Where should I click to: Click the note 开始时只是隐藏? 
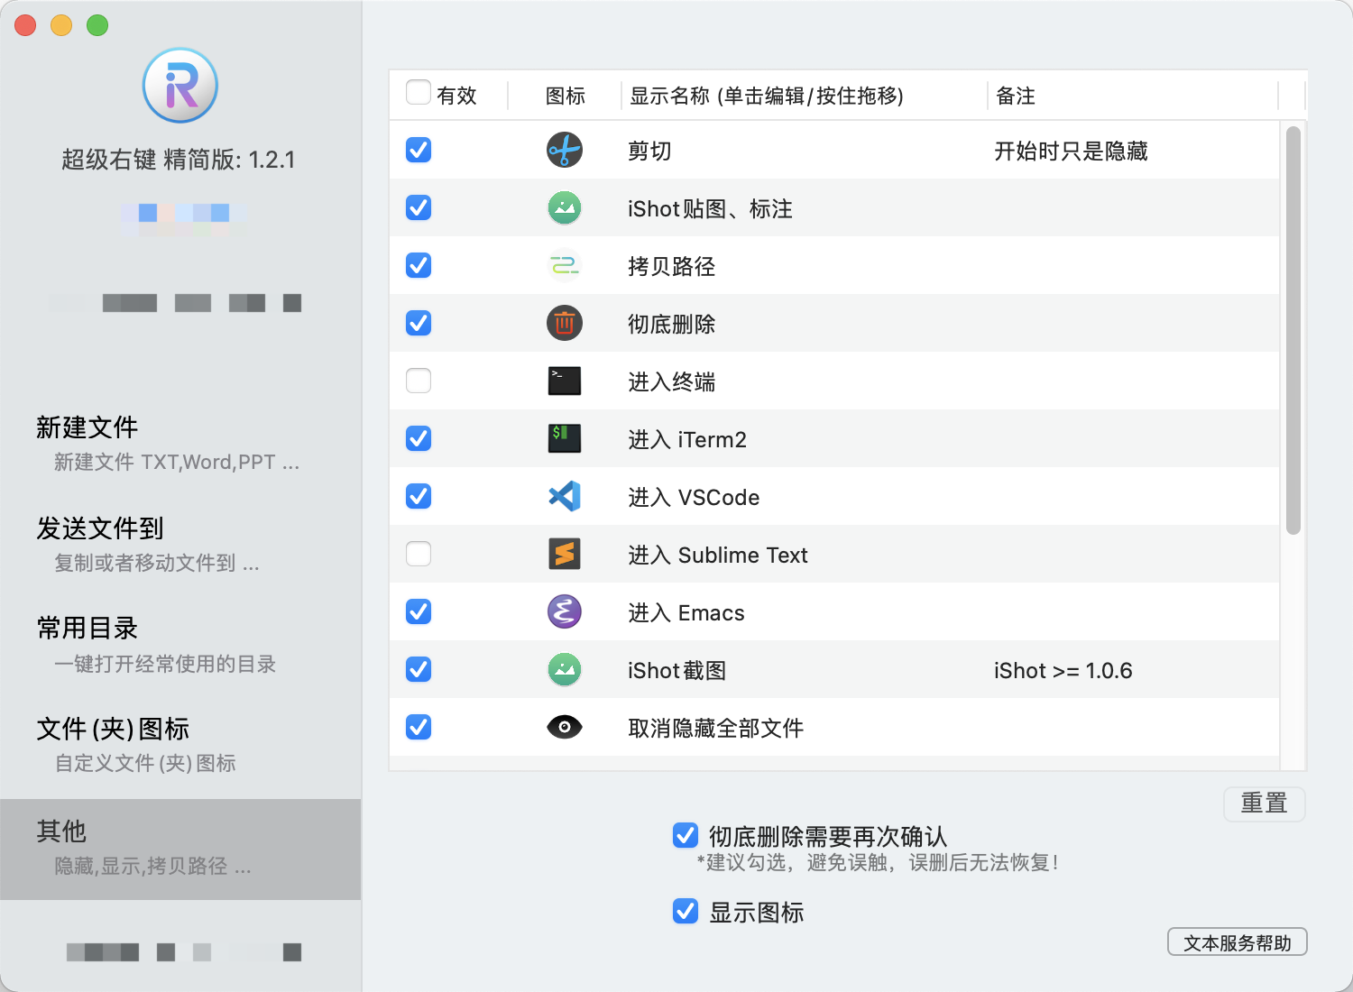click(x=1071, y=151)
